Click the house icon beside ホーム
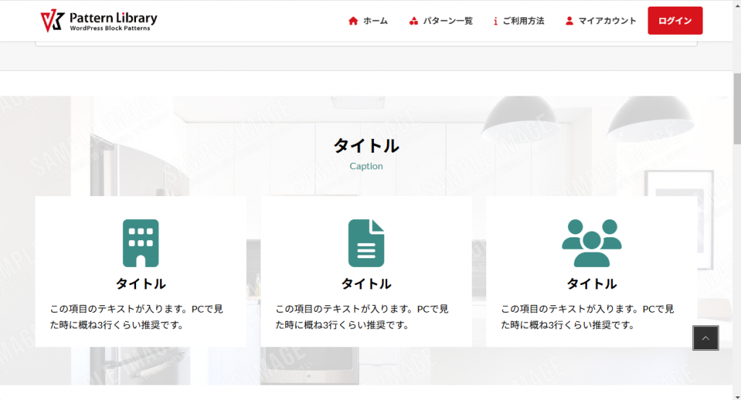 click(x=353, y=21)
